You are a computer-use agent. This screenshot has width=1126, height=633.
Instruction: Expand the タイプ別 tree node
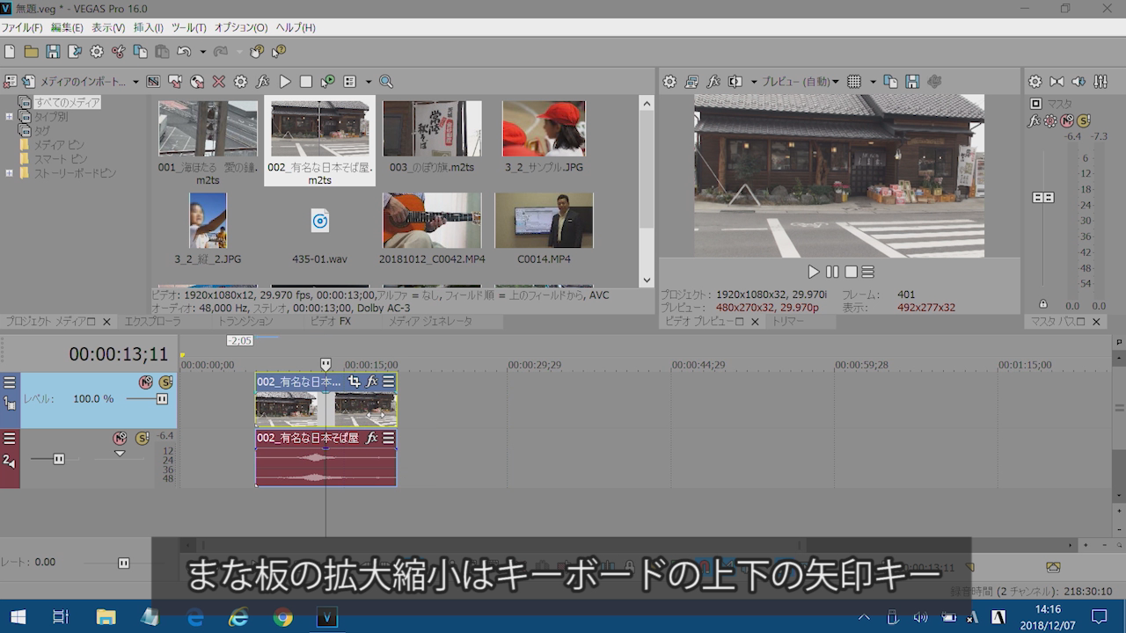tap(10, 116)
